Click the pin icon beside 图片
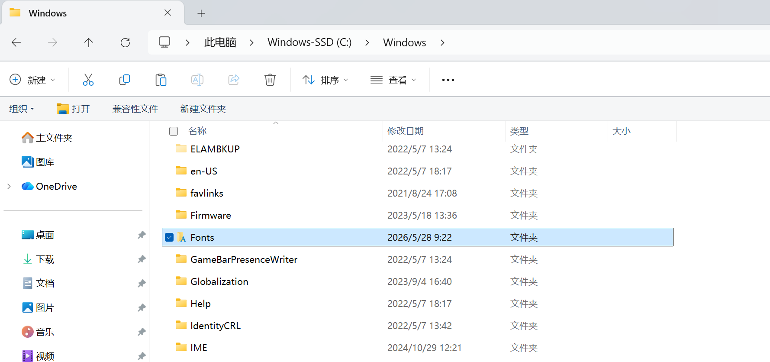 click(x=142, y=307)
